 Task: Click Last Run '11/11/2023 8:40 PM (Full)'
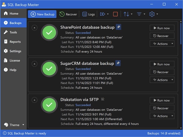tap(94, 42)
